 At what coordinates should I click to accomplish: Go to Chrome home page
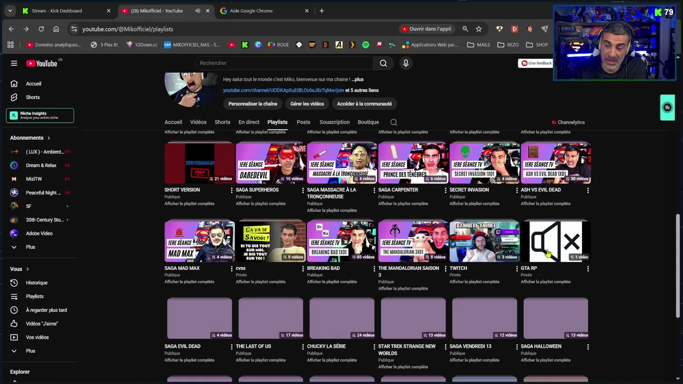point(56,29)
